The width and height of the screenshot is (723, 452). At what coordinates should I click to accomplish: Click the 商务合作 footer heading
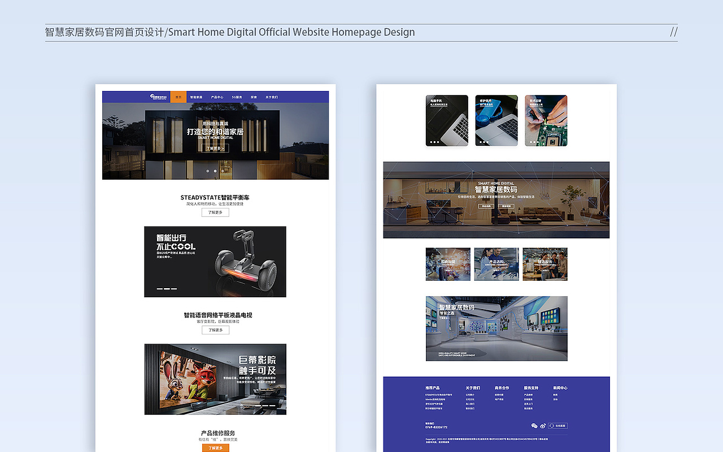tap(502, 388)
